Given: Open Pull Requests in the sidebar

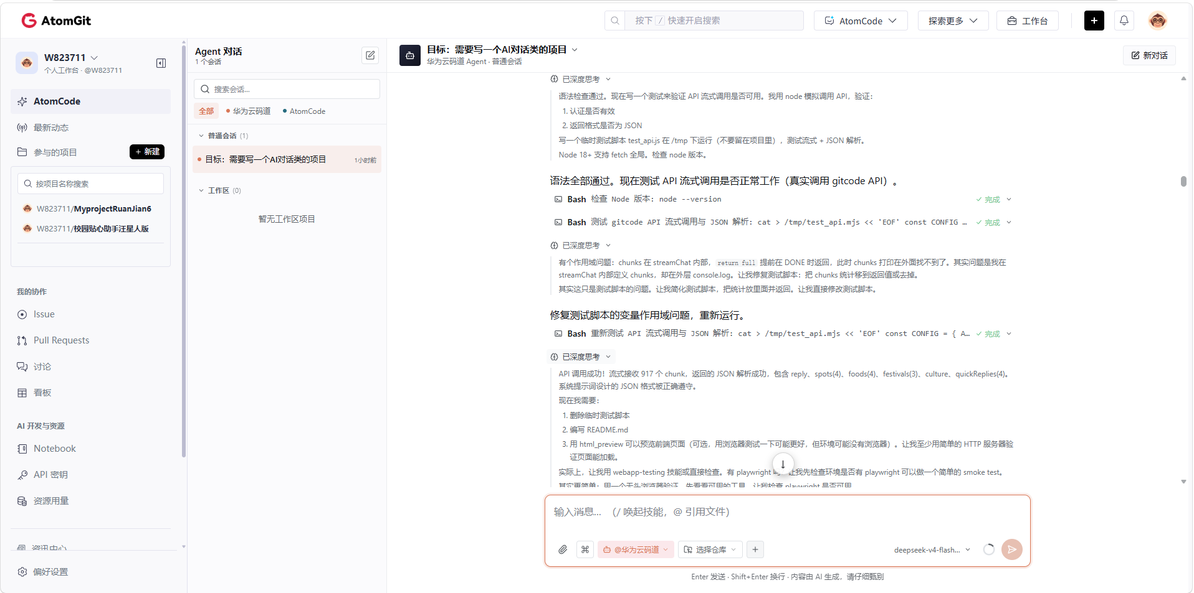Looking at the screenshot, I should (61, 340).
